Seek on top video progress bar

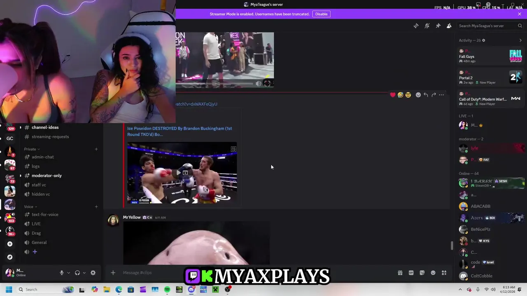coord(214,83)
